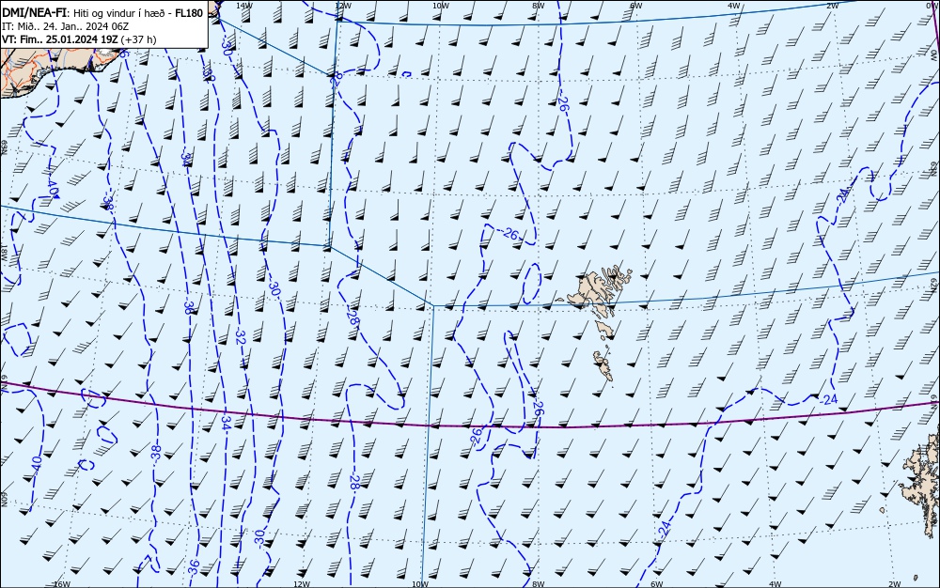Click the 4W label on the bottom edge

pyautogui.click(x=775, y=584)
